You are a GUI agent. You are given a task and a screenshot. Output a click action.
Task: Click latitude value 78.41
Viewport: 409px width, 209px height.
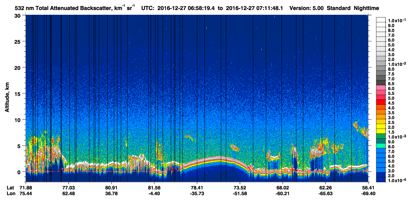click(197, 187)
